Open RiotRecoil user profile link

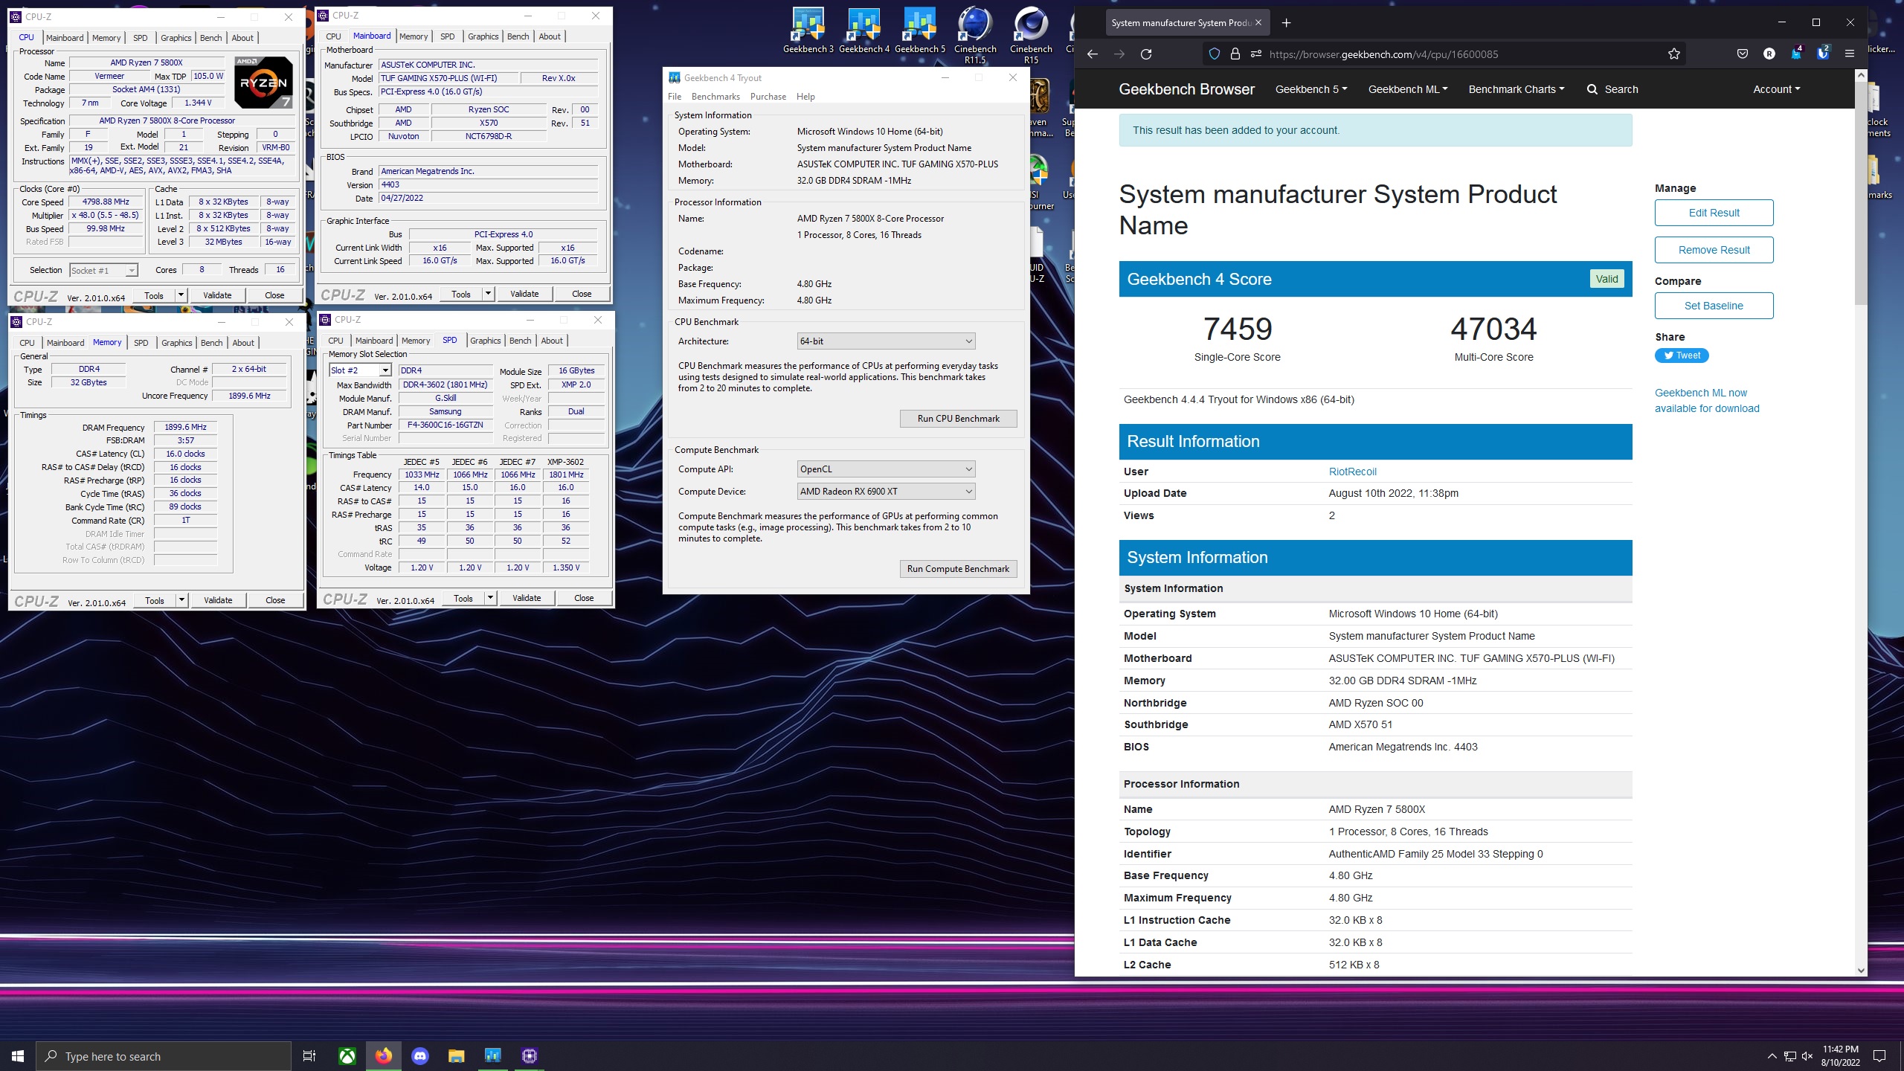click(1352, 472)
